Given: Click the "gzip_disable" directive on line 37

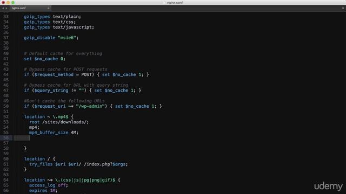Looking at the screenshot, I should click(39, 38).
